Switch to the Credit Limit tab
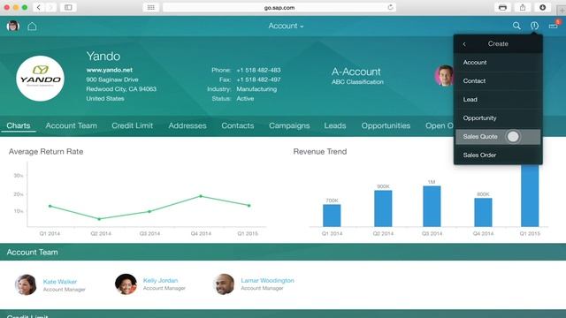Screen dimensions: 566x318 point(132,125)
